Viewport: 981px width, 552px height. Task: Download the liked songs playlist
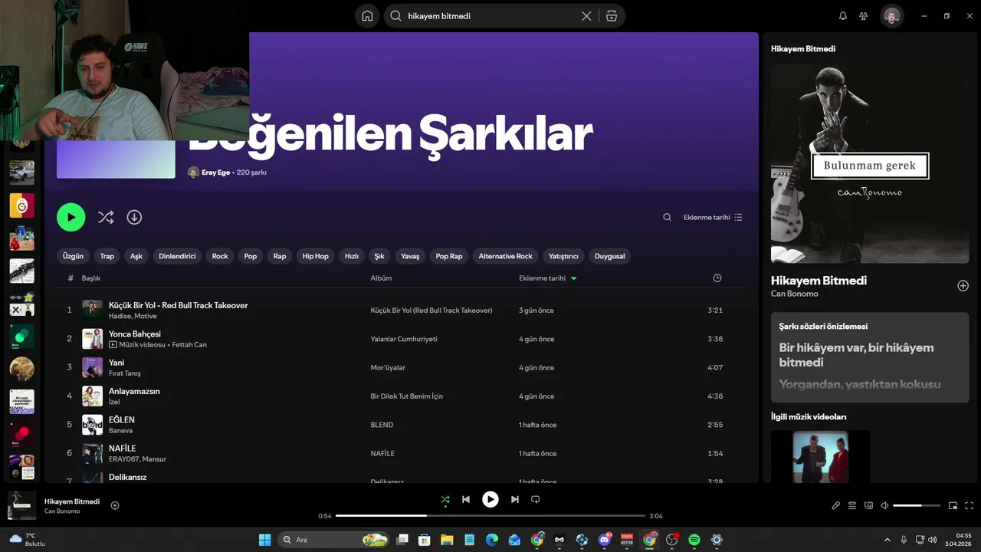coord(134,218)
